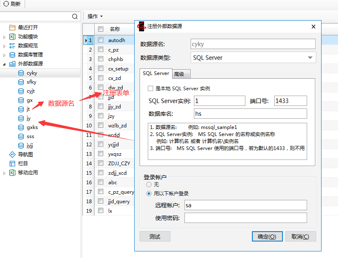This screenshot has width=338, height=258.
Task: Click the 测试 button
Action: pyautogui.click(x=155, y=237)
